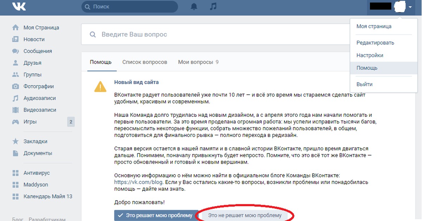The image size is (422, 221).
Task: Click the note icon beside Аудиозаписи
Action: [x=15, y=98]
